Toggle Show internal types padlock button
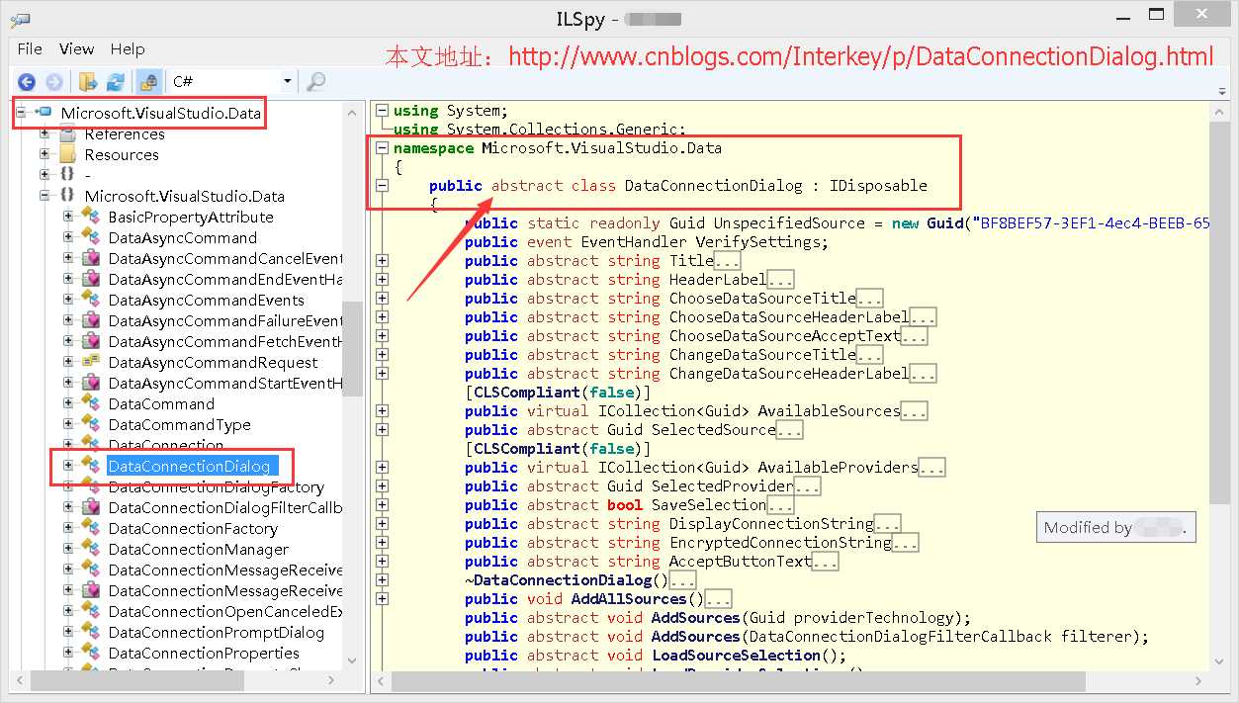Screen dimensions: 1239x703 [148, 82]
